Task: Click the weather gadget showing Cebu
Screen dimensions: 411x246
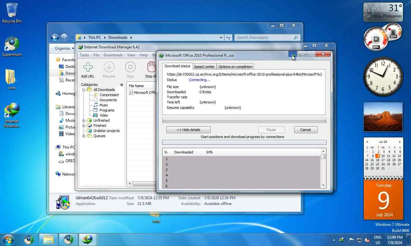Action: [x=383, y=12]
